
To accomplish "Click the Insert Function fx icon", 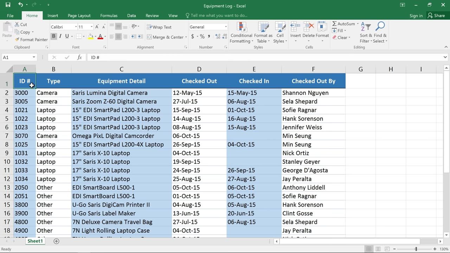I will (x=79, y=57).
